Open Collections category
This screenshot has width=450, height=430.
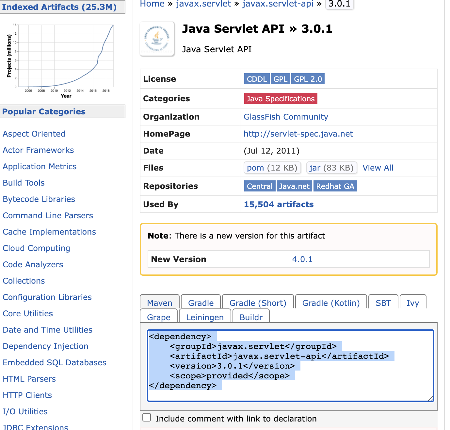[x=24, y=281]
